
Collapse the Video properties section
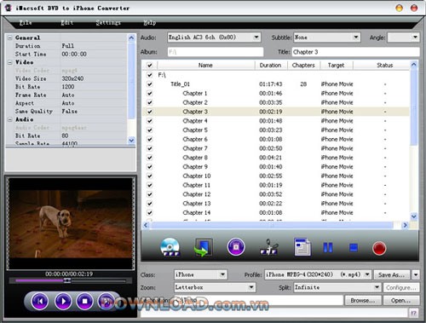pyautogui.click(x=10, y=62)
